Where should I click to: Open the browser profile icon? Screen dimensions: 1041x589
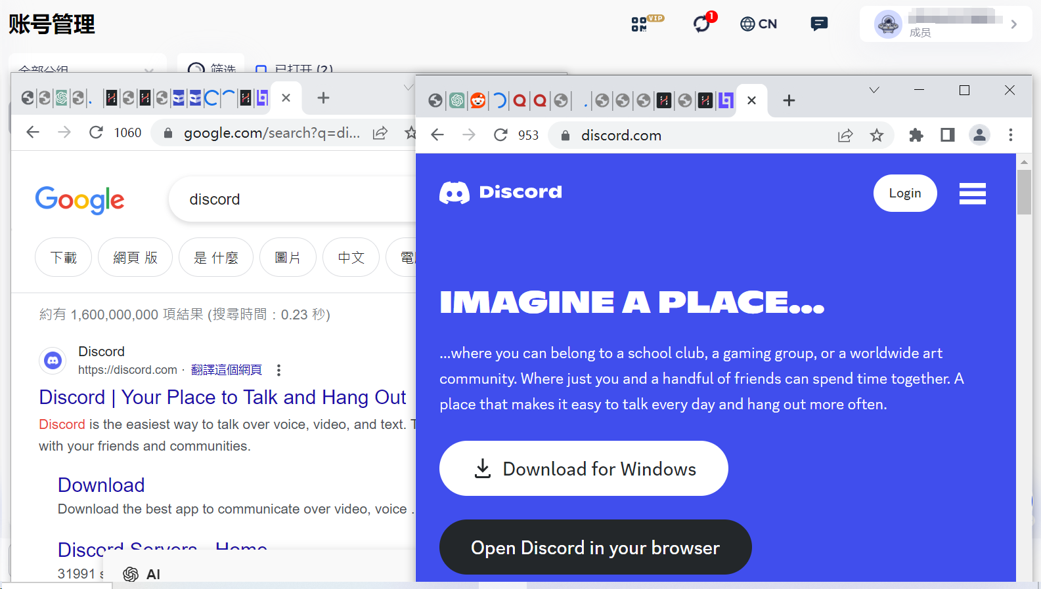(979, 135)
